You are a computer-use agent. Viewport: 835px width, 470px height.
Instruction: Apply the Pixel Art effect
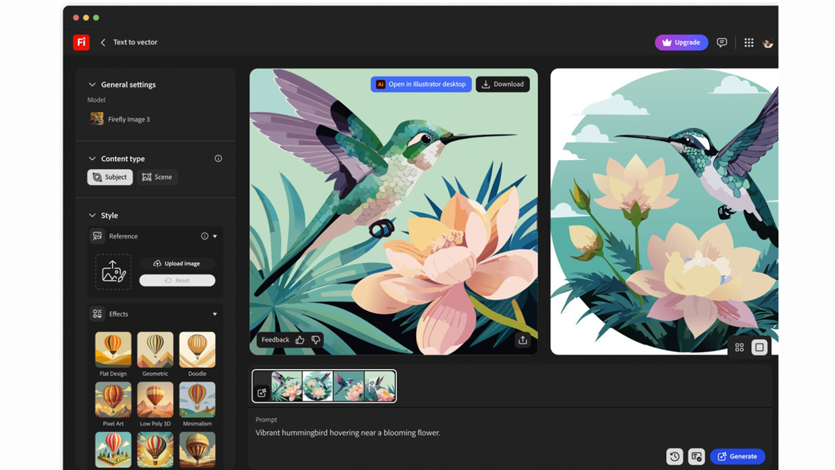click(113, 400)
